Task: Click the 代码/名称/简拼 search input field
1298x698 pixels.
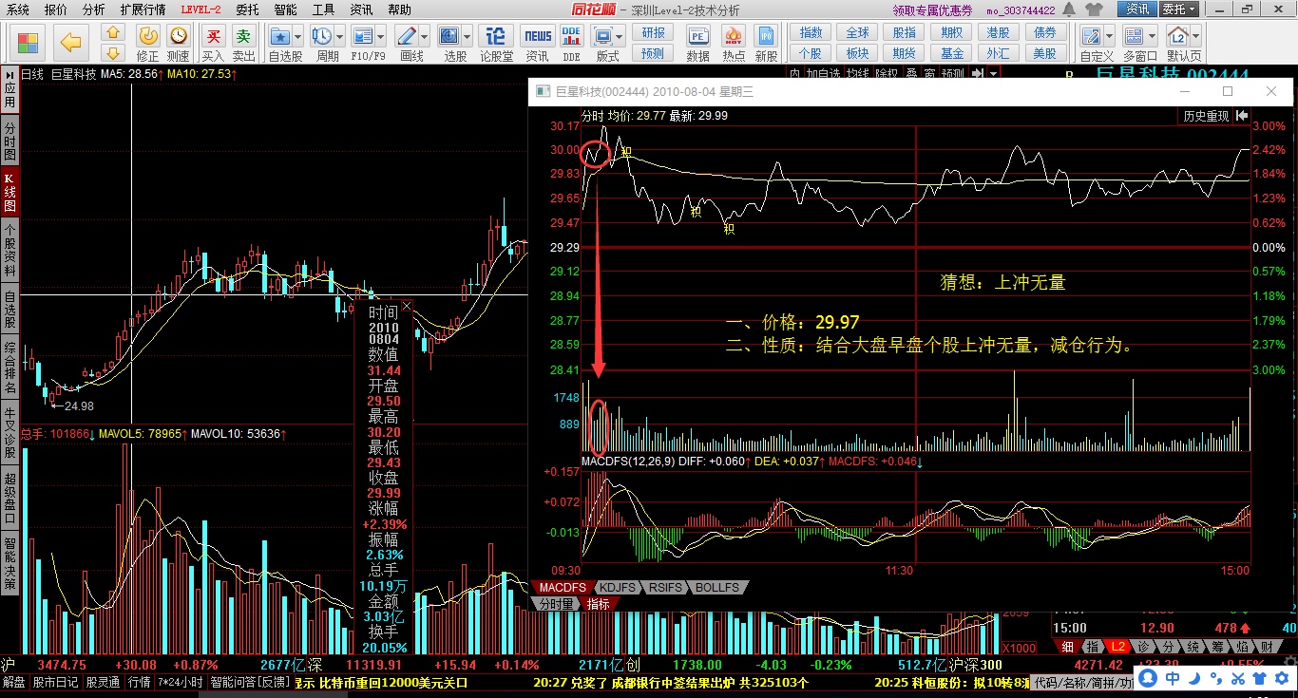Action: [x=1082, y=682]
